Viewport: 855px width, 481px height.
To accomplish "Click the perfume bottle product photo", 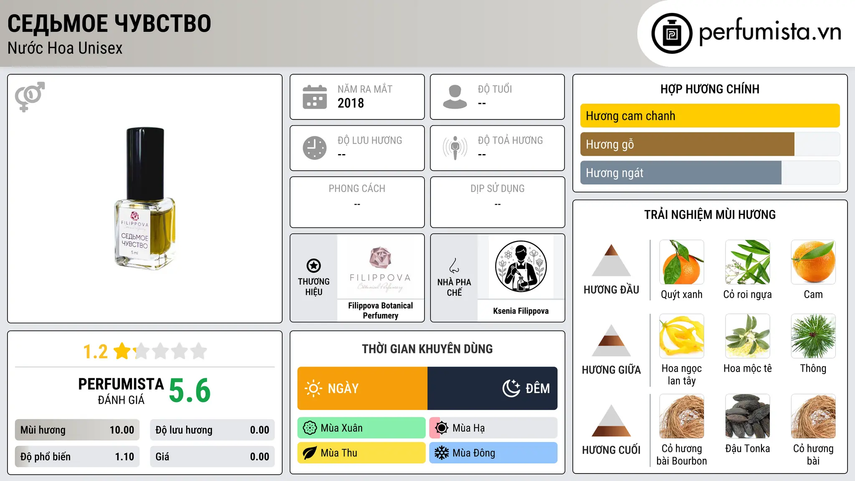I will (x=144, y=199).
